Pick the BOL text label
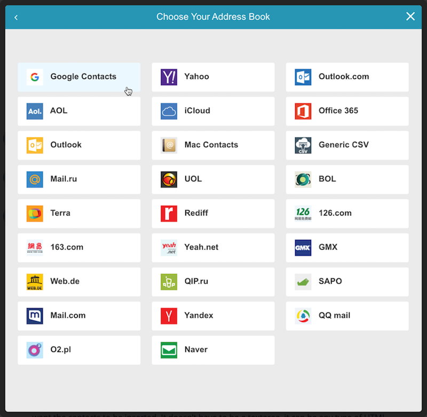The height and width of the screenshot is (417, 427). point(327,179)
